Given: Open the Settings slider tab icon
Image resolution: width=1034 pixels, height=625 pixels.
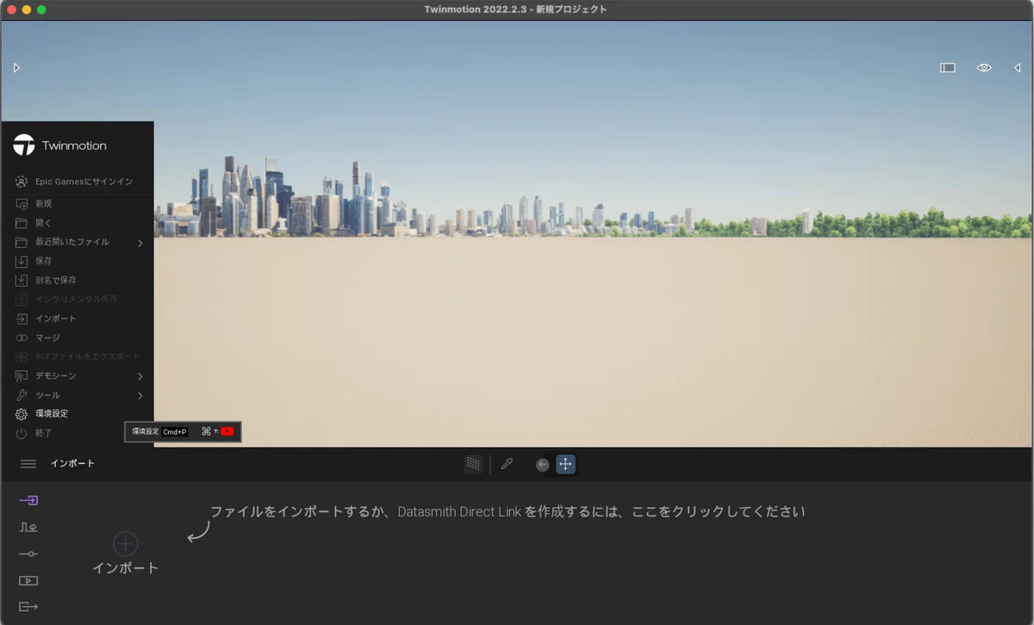Looking at the screenshot, I should (x=28, y=554).
